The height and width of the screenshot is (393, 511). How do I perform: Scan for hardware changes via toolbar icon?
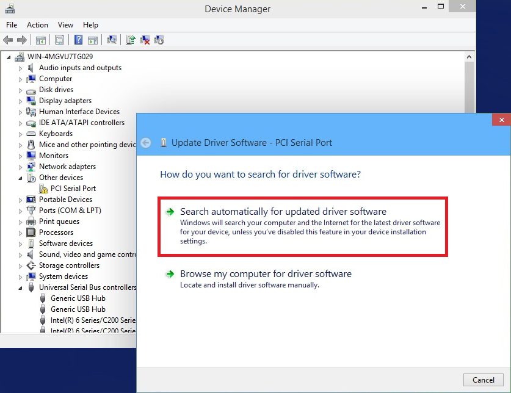(x=112, y=39)
